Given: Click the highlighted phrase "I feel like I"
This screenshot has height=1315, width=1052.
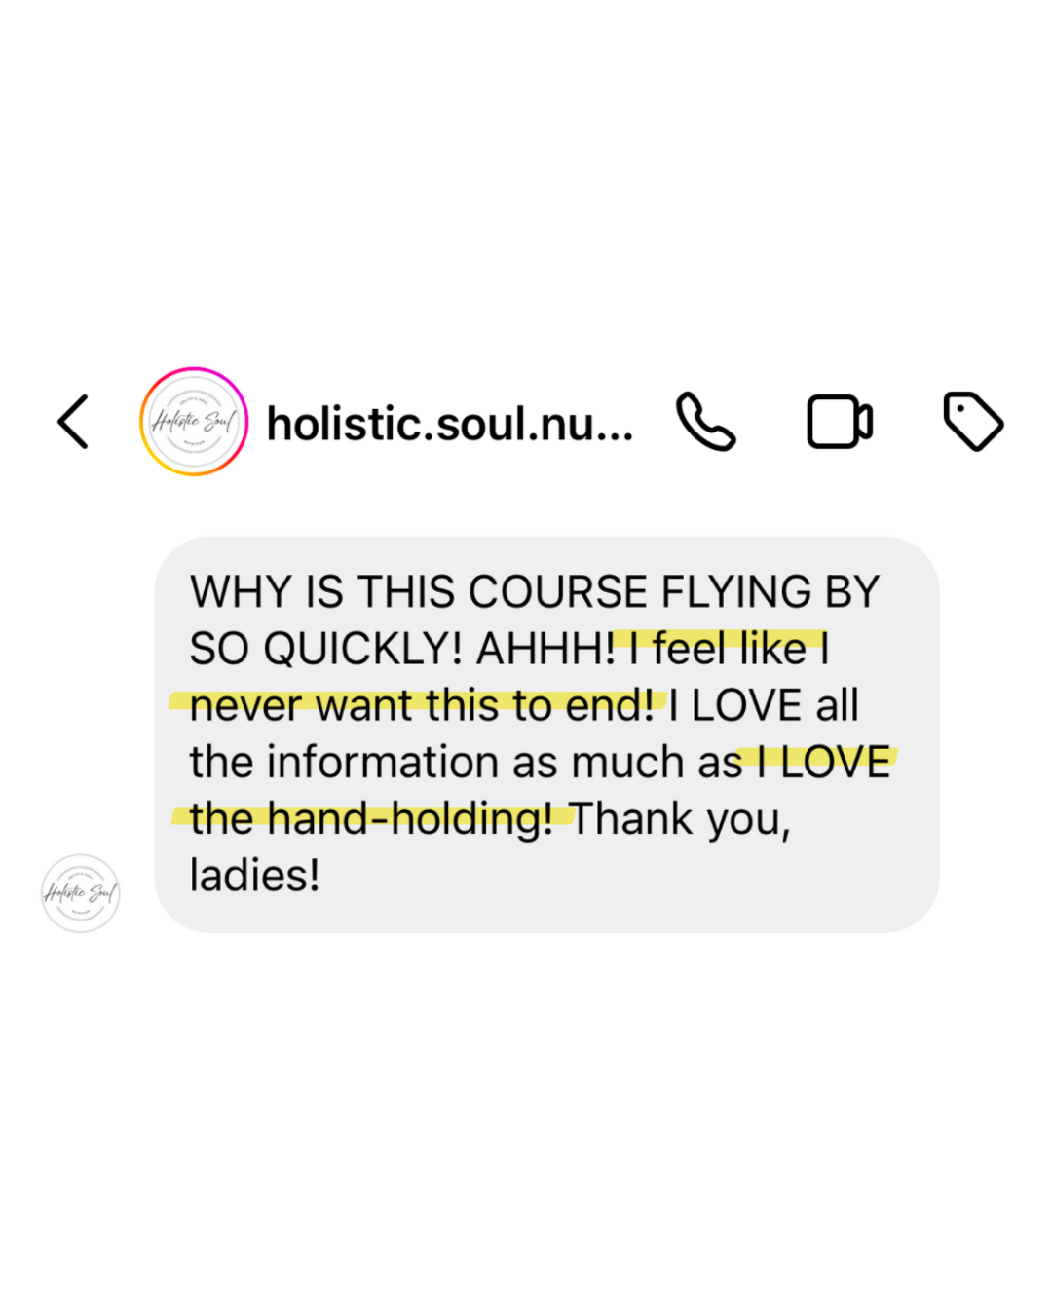Looking at the screenshot, I should point(730,649).
